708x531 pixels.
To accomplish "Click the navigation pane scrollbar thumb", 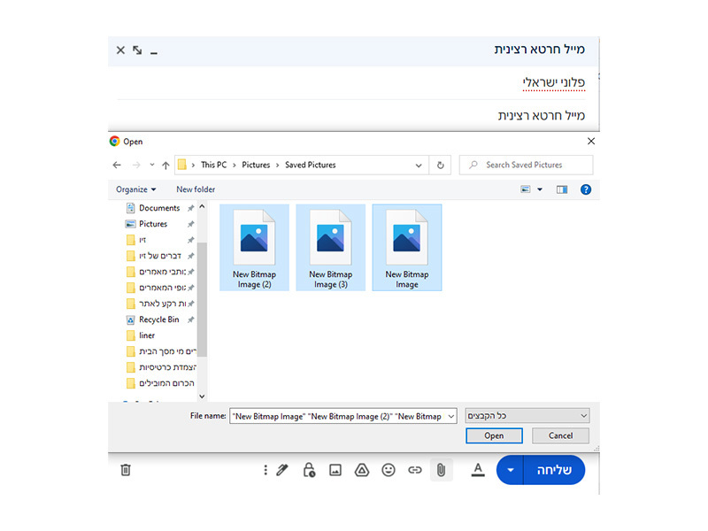I will click(x=202, y=300).
